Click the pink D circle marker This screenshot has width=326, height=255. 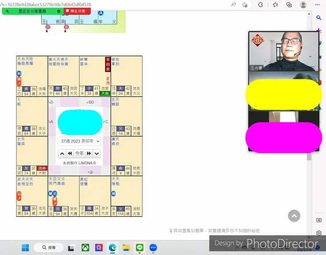coord(48,27)
